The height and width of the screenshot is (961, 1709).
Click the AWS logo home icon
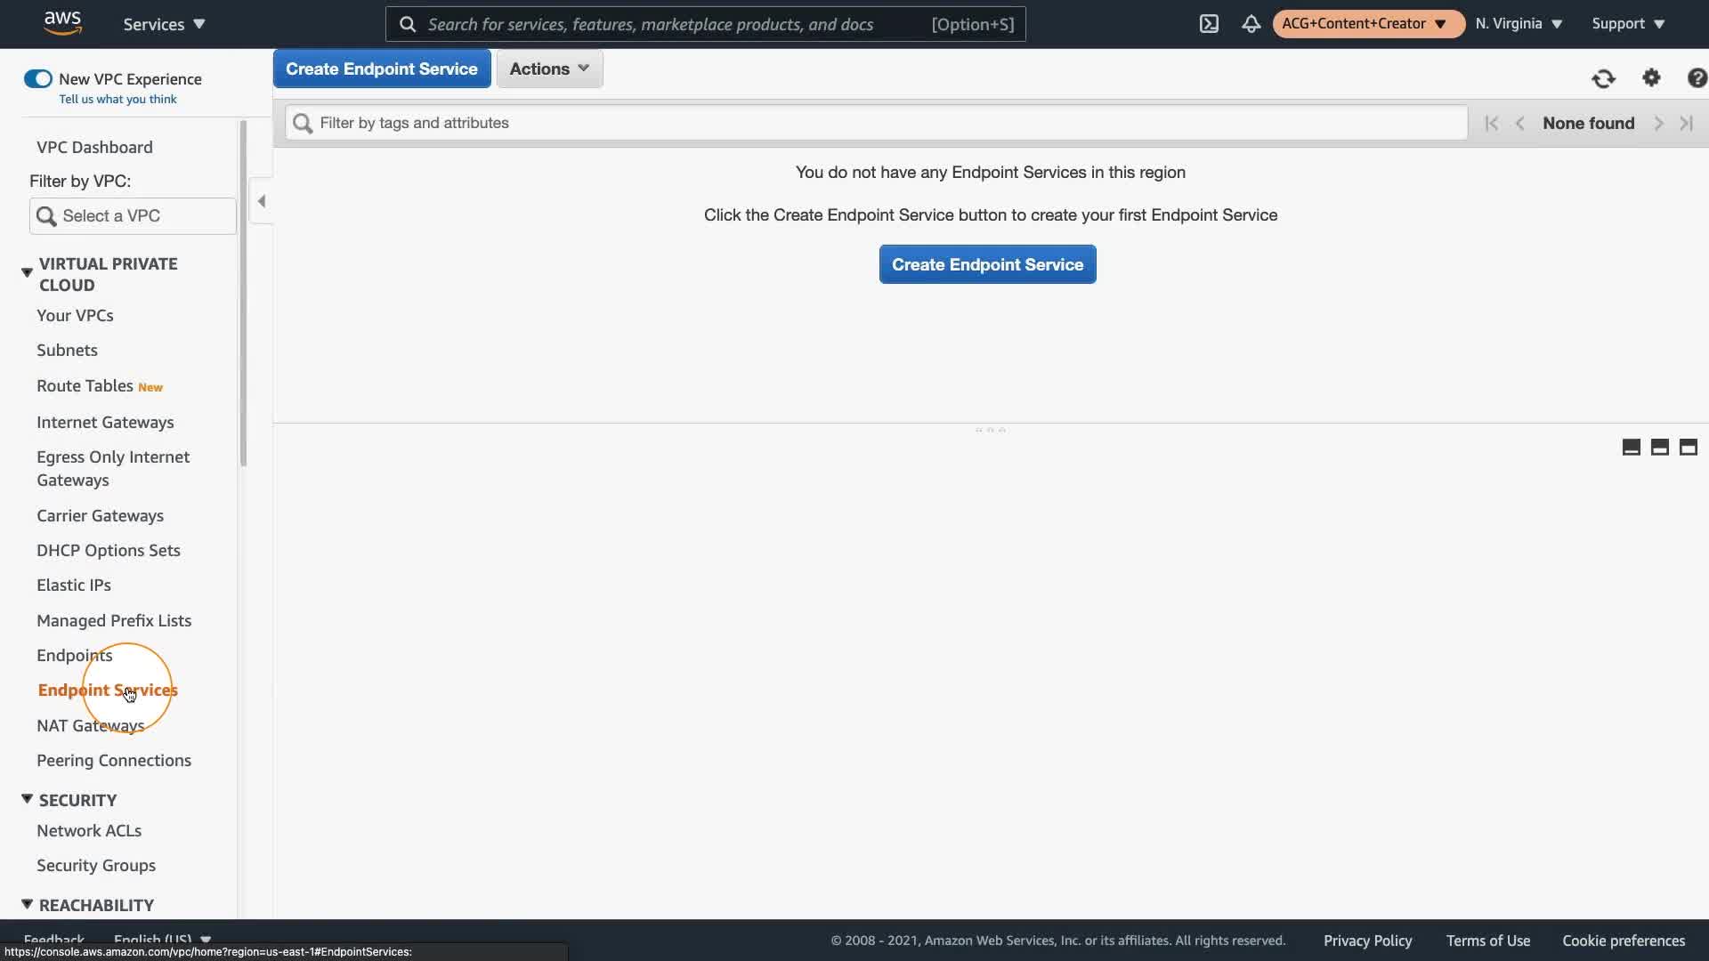(x=62, y=23)
